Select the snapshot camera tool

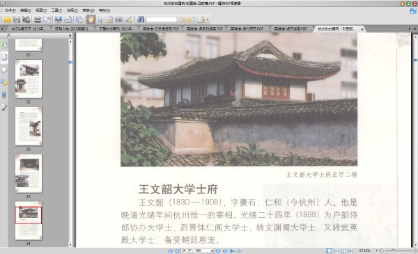click(x=119, y=19)
